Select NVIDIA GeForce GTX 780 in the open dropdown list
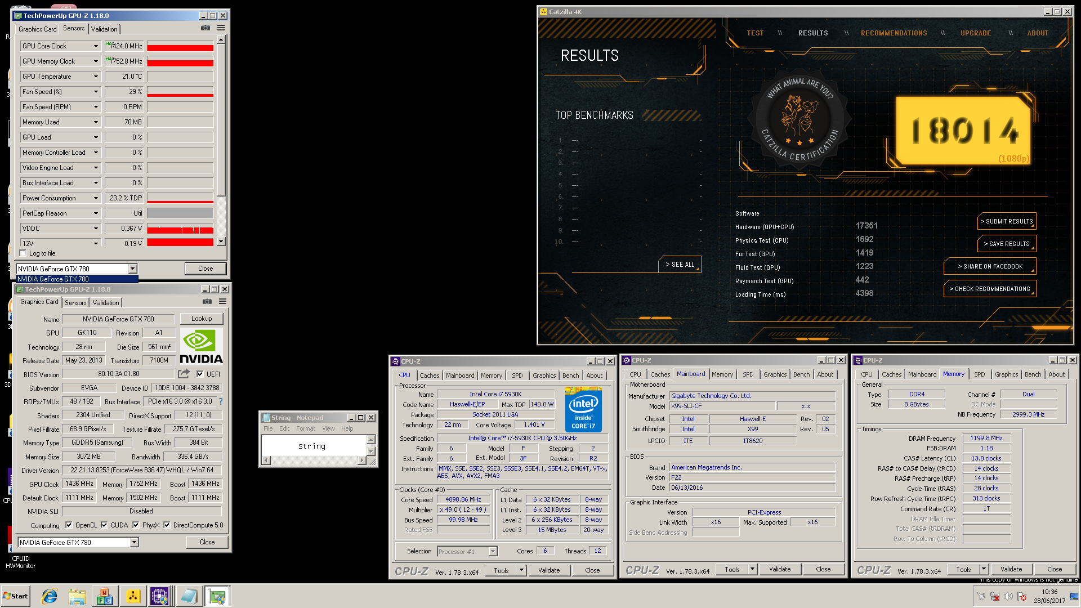 77,279
